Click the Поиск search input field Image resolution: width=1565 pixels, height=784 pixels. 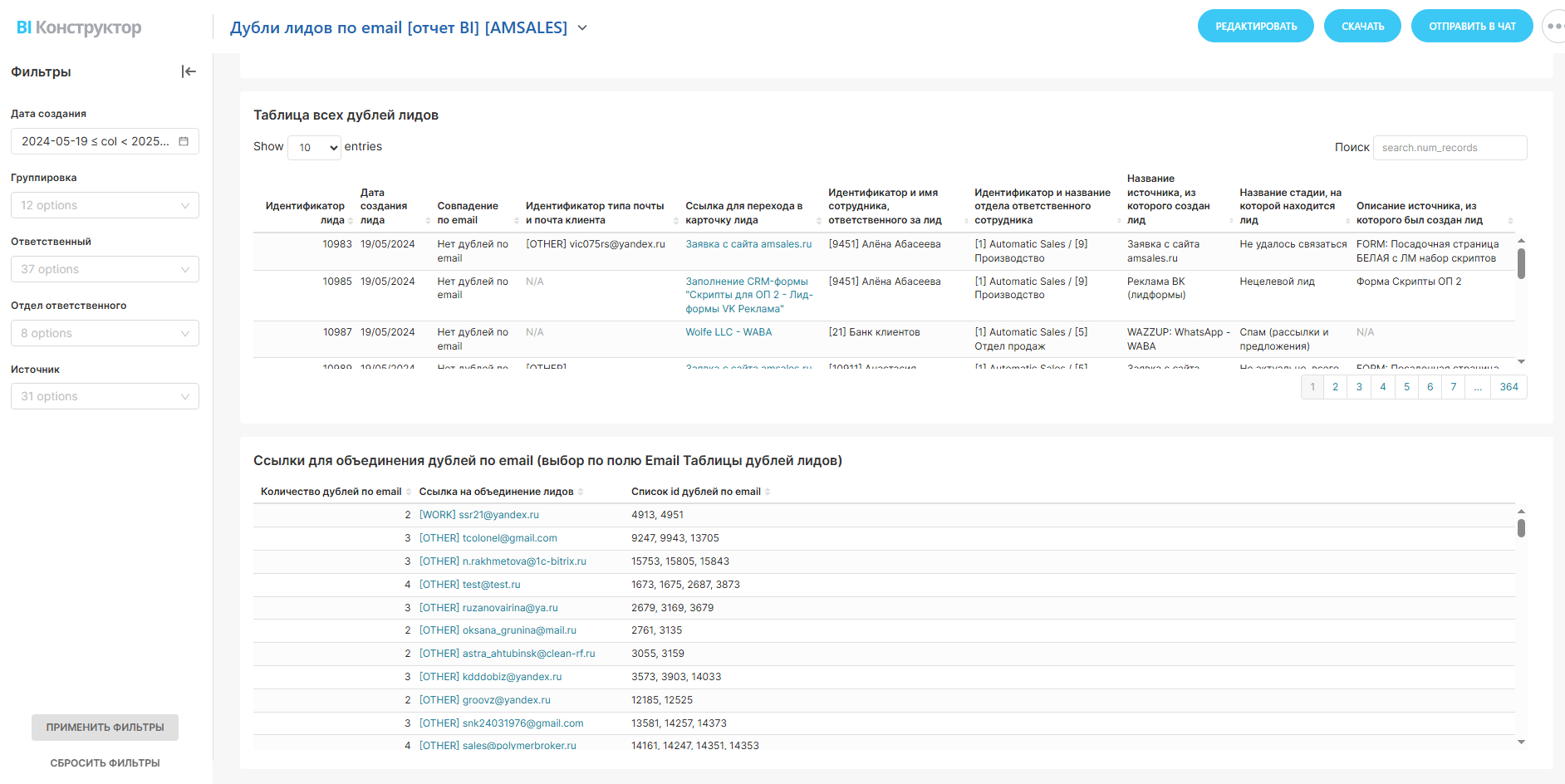point(1449,148)
